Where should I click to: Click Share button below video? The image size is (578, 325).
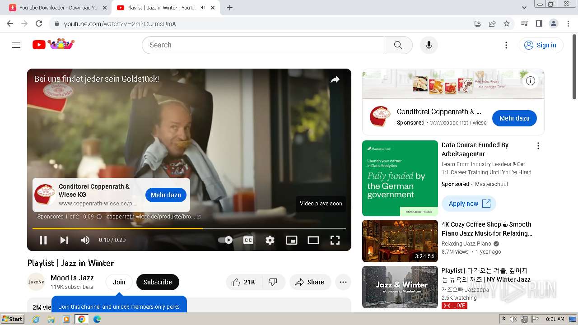310,282
